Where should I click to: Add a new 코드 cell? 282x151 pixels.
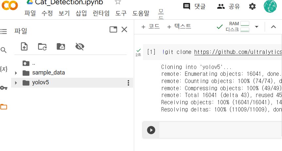[151, 26]
